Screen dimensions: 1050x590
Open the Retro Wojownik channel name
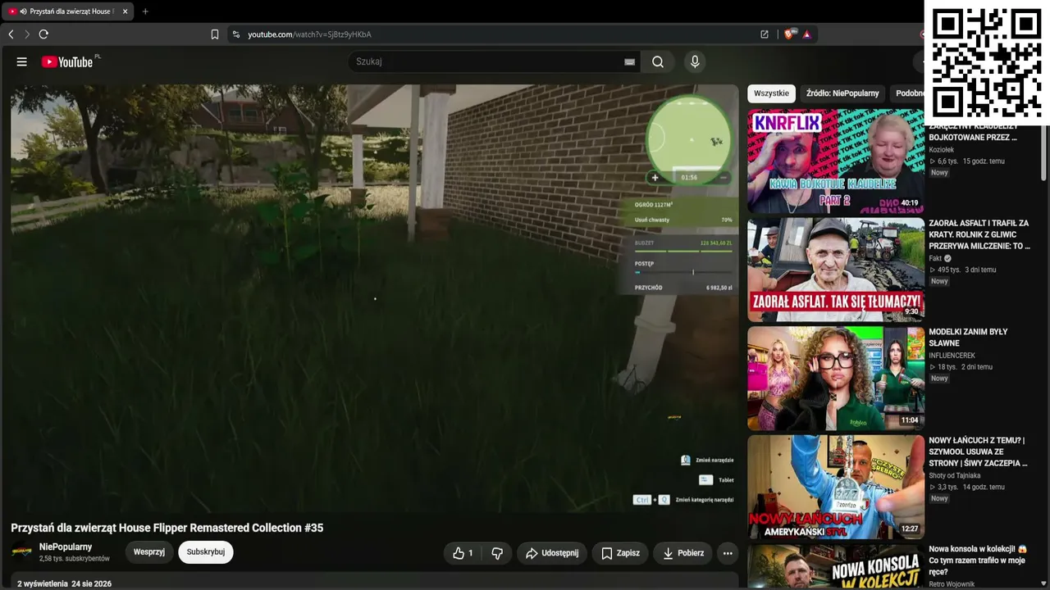pyautogui.click(x=952, y=584)
